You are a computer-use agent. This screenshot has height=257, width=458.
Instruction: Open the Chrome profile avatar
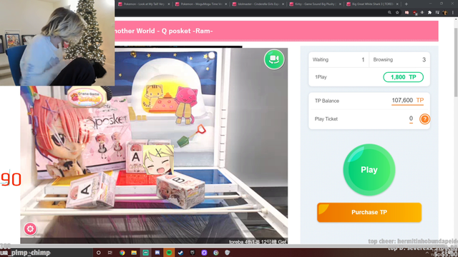[x=445, y=13]
